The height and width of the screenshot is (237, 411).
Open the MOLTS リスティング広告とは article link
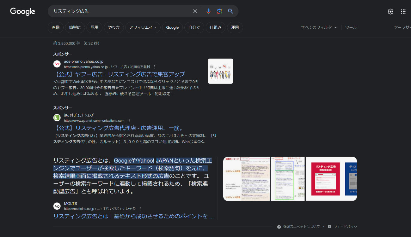pyautogui.click(x=133, y=216)
